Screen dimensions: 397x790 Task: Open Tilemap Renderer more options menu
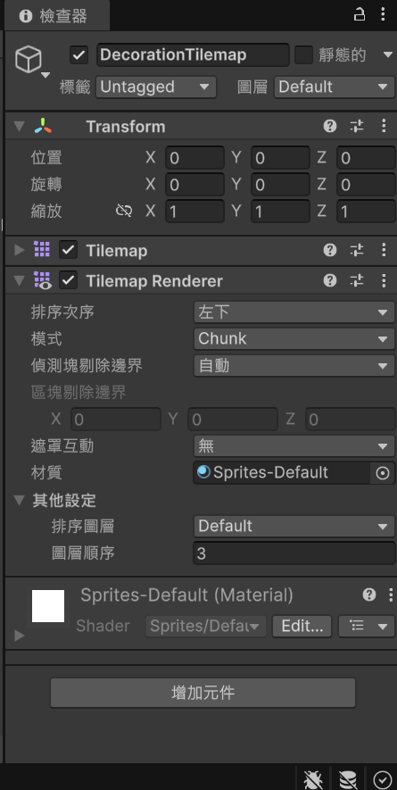(384, 280)
